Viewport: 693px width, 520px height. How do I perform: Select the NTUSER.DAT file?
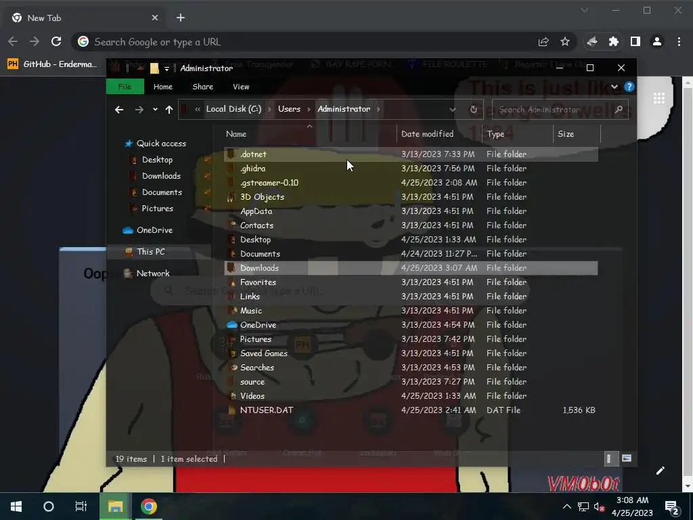click(411, 410)
